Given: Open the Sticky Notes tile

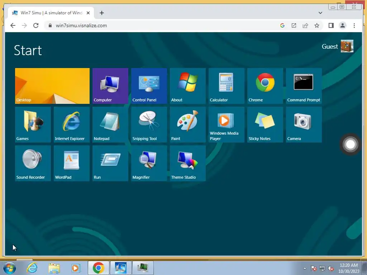Looking at the screenshot, I should pyautogui.click(x=265, y=125).
